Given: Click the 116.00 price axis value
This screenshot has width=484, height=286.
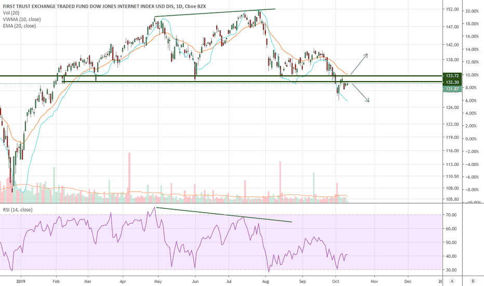Looking at the screenshot, I should tap(452, 151).
